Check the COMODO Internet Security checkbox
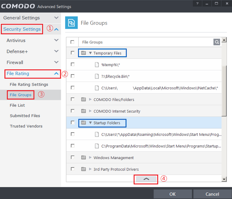 (73, 111)
